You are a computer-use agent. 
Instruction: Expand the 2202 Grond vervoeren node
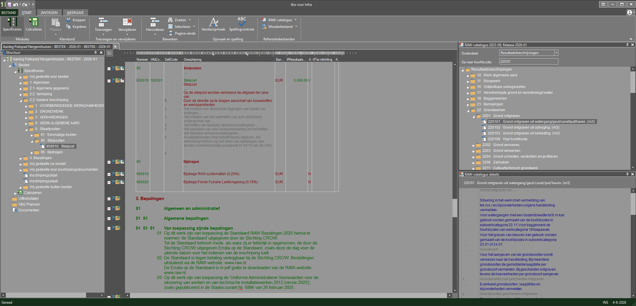point(473,145)
